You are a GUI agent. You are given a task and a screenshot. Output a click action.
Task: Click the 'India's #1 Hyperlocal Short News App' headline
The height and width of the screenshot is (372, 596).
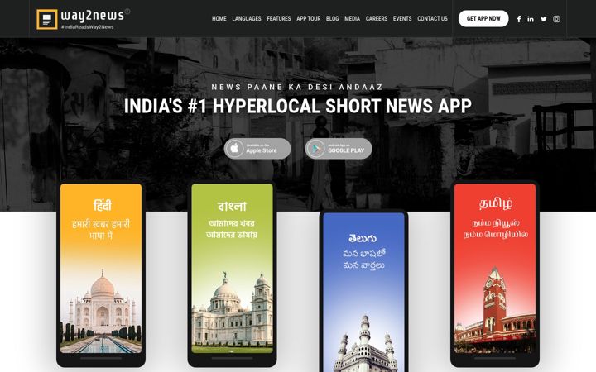pyautogui.click(x=298, y=106)
